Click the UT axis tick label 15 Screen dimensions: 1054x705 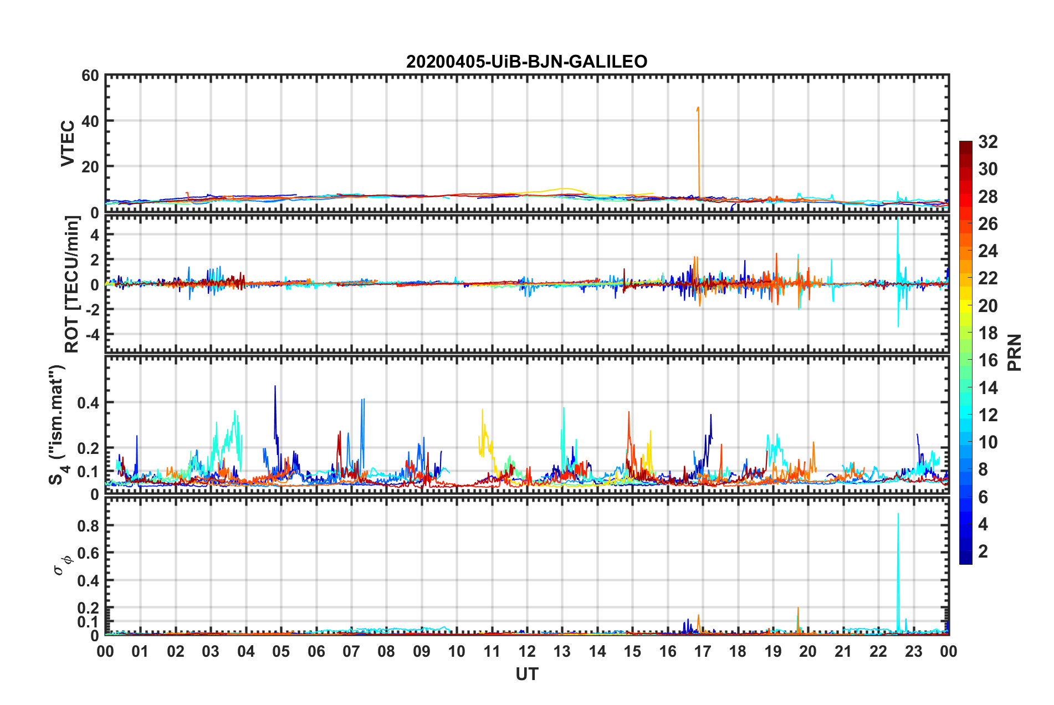pos(632,651)
